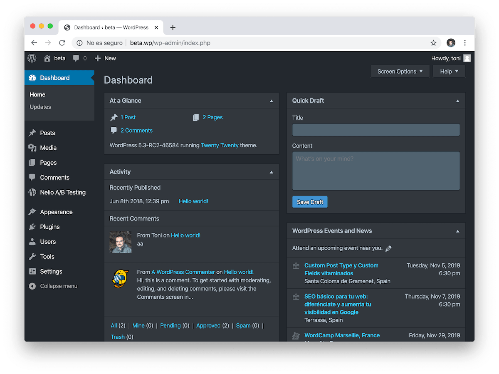Click the Appearance paintbrush icon
The width and height of the screenshot is (499, 374).
32,212
